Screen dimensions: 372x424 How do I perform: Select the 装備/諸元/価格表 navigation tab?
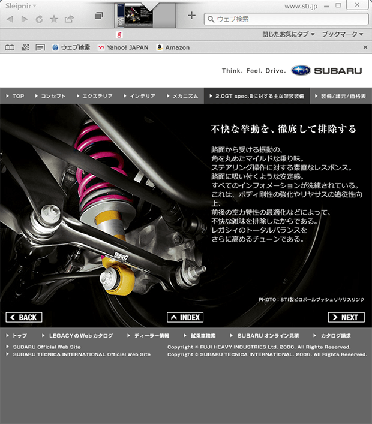pyautogui.click(x=341, y=96)
